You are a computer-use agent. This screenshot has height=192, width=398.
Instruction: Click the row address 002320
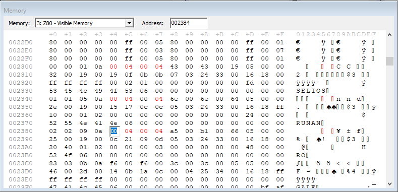[21, 83]
